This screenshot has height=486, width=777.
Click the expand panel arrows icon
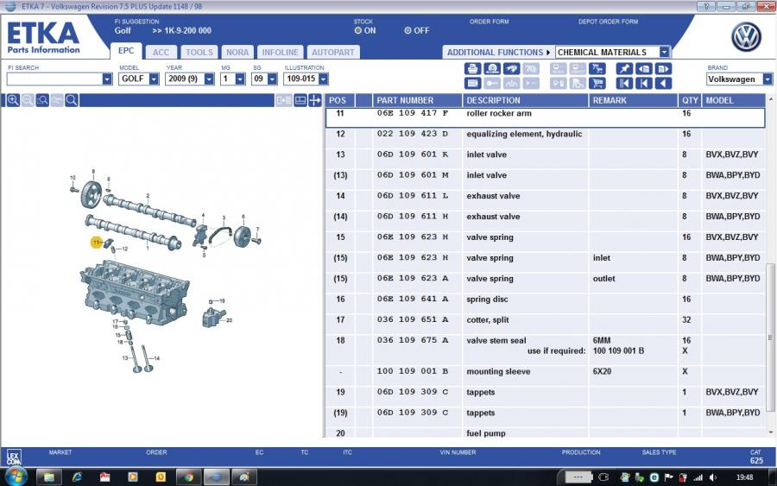(315, 100)
